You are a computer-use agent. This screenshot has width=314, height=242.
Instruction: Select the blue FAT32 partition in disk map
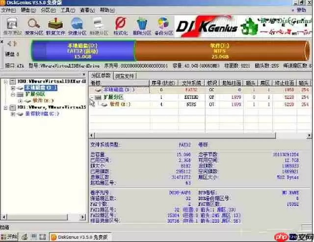82,50
